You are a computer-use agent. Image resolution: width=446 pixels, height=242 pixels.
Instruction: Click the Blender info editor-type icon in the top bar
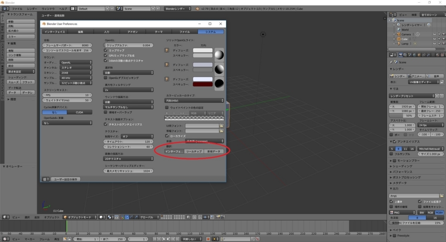(5, 9)
